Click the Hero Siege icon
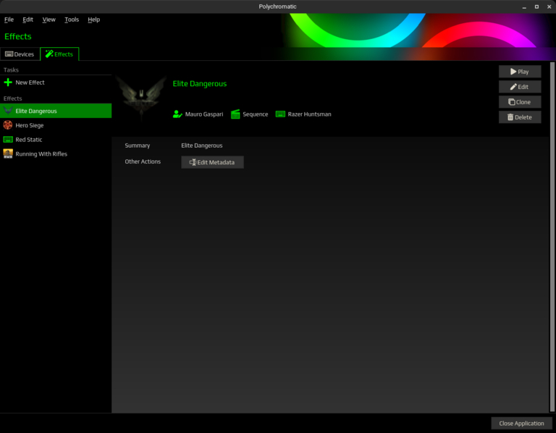The width and height of the screenshot is (556, 433). pos(8,125)
